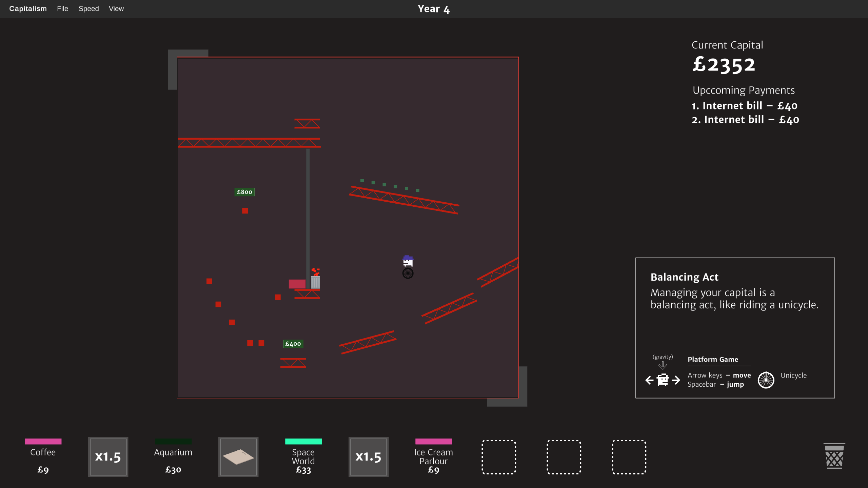Click the Upccoming Payments heading

pyautogui.click(x=744, y=90)
